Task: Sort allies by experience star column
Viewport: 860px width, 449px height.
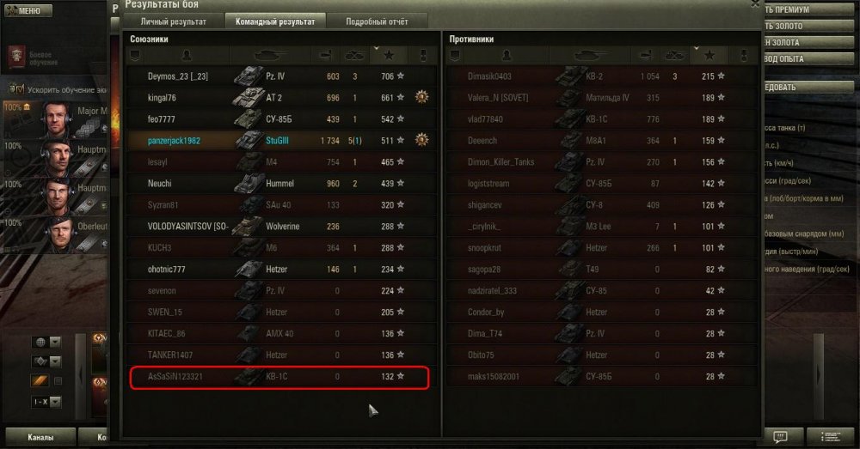Action: pyautogui.click(x=389, y=55)
